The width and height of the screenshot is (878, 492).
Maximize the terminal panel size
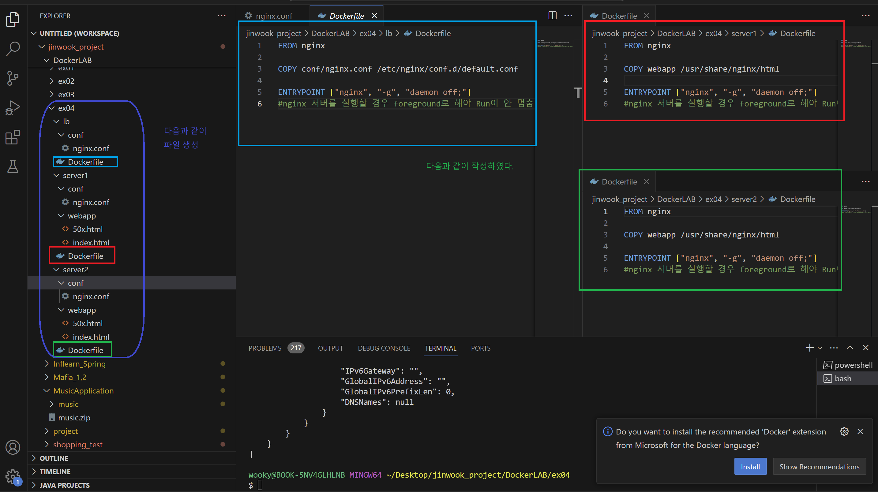tap(850, 348)
